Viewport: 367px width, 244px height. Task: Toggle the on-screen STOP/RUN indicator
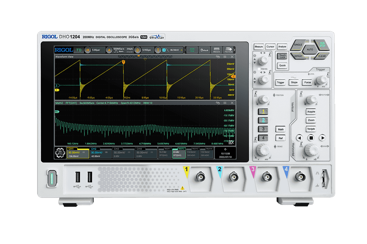tap(192, 50)
